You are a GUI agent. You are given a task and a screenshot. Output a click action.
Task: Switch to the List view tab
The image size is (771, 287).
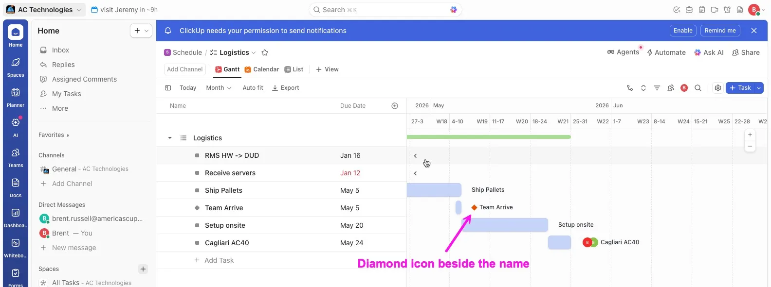point(294,69)
